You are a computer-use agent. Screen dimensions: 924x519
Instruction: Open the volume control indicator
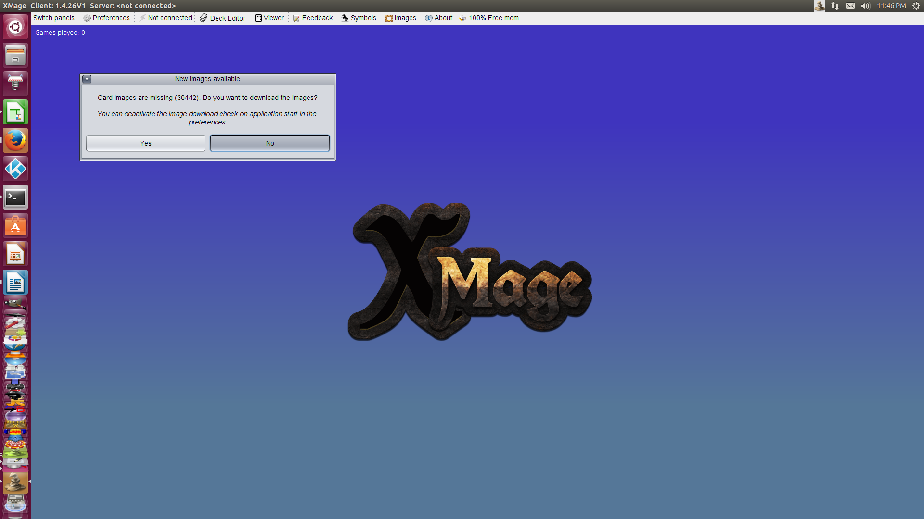coord(866,6)
